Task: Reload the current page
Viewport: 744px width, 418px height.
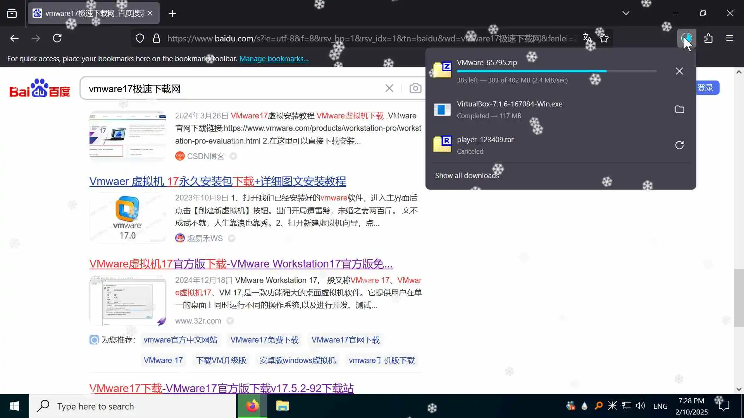Action: (57, 38)
